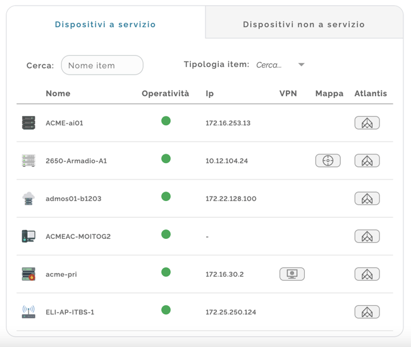Image resolution: width=411 pixels, height=347 pixels.
Task: Select the device name ACMEAC-MOITOG2
Action: (78, 236)
